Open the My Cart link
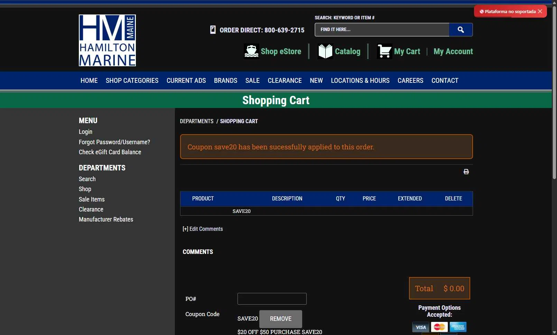 [407, 51]
